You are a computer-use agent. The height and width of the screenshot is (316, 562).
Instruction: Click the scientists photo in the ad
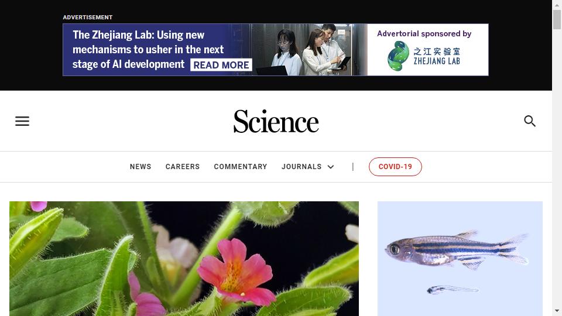(309, 50)
